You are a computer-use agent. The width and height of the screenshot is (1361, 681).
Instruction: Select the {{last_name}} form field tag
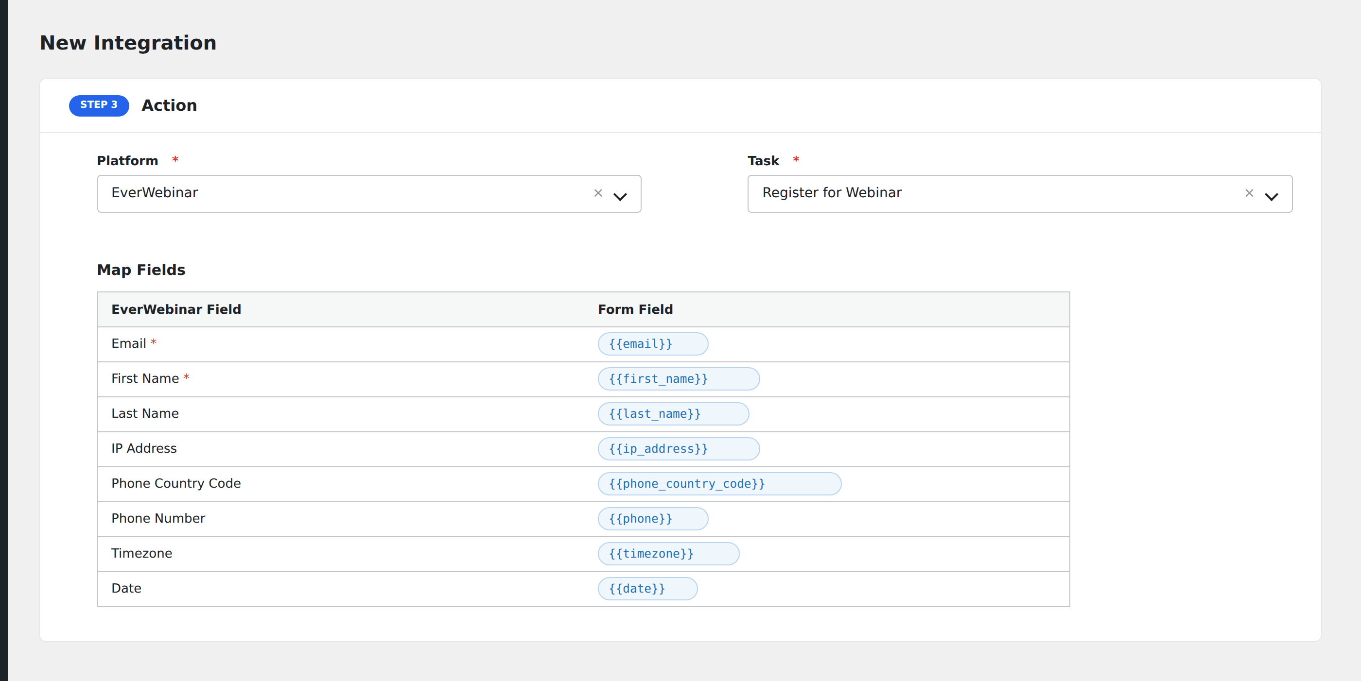tap(673, 413)
